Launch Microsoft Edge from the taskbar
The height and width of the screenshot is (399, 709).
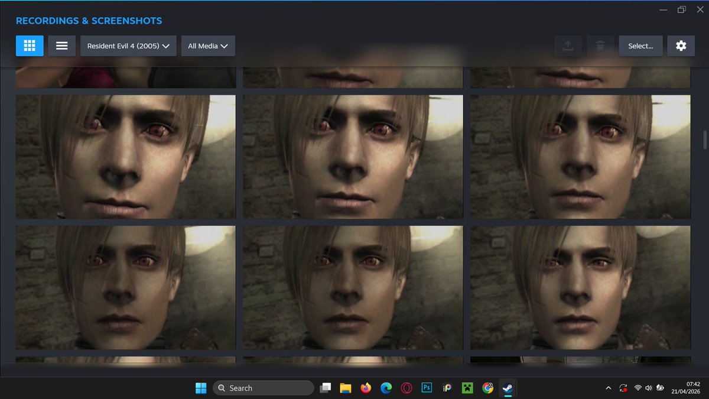click(x=386, y=388)
